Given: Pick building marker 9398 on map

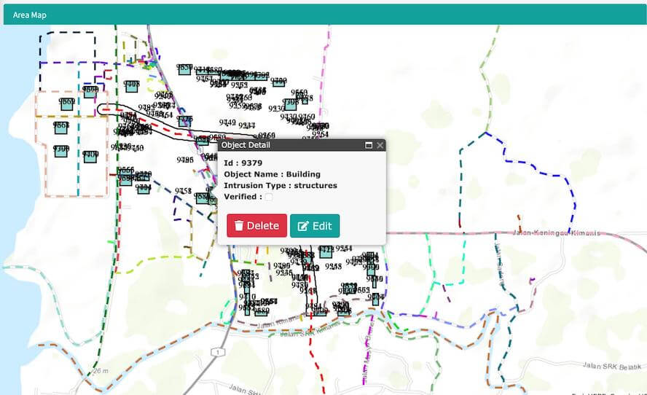Looking at the screenshot, I should pos(60,151).
